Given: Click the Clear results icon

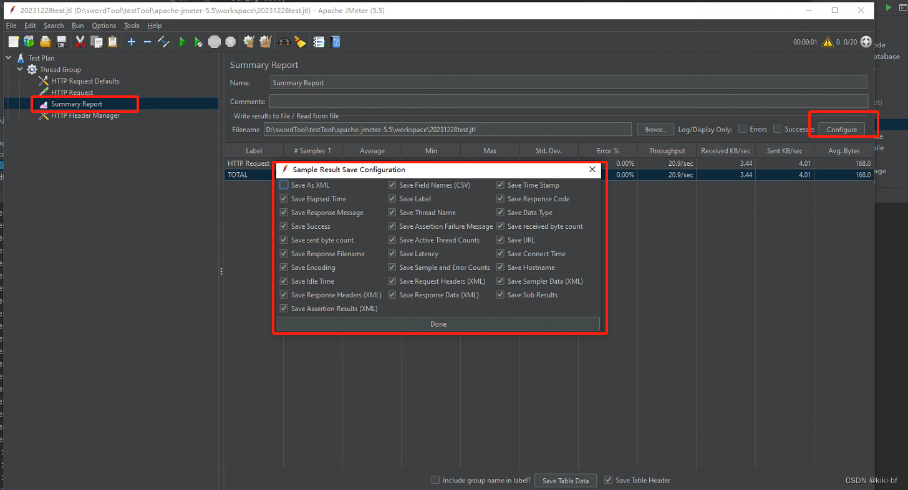Looking at the screenshot, I should (x=249, y=42).
